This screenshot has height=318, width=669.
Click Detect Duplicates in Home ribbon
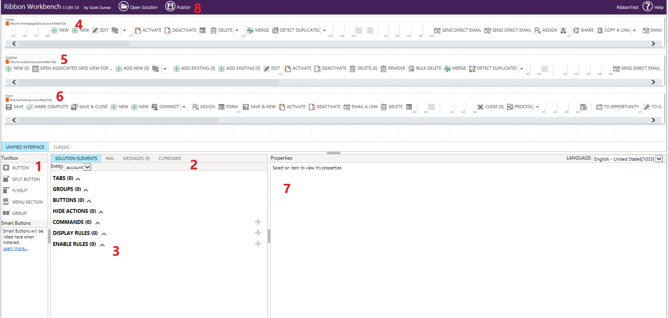(296, 30)
